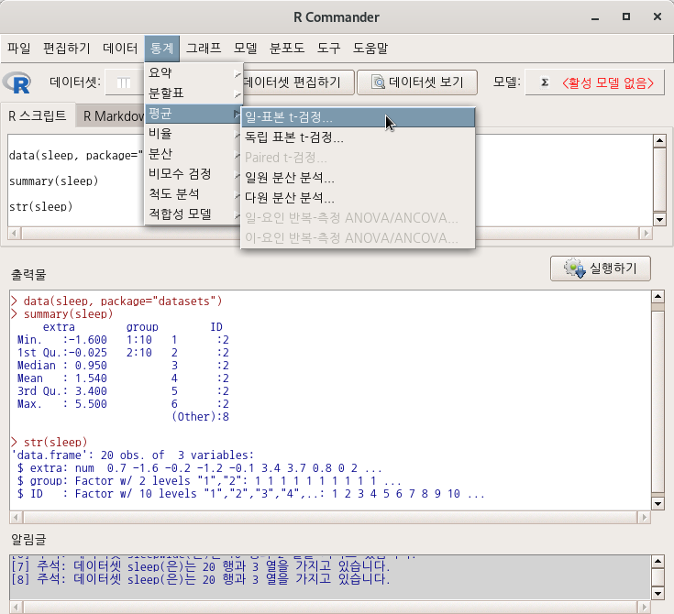This screenshot has height=614, width=674.
Task: Click script pane scroll down arrow
Action: (659, 220)
